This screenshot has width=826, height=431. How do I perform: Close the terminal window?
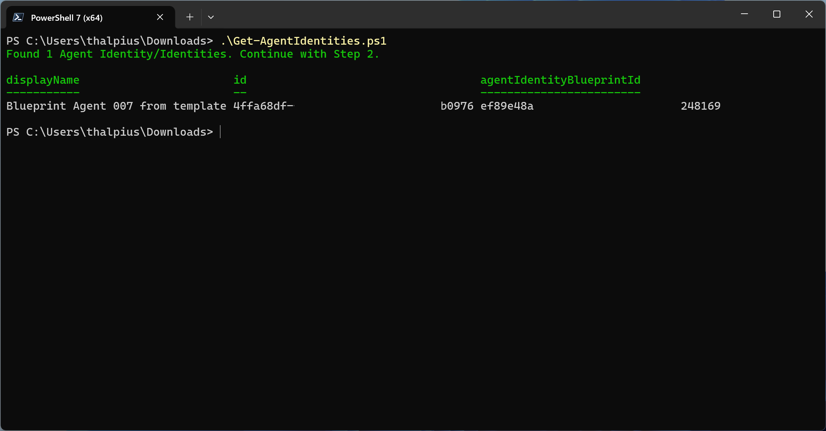click(809, 14)
